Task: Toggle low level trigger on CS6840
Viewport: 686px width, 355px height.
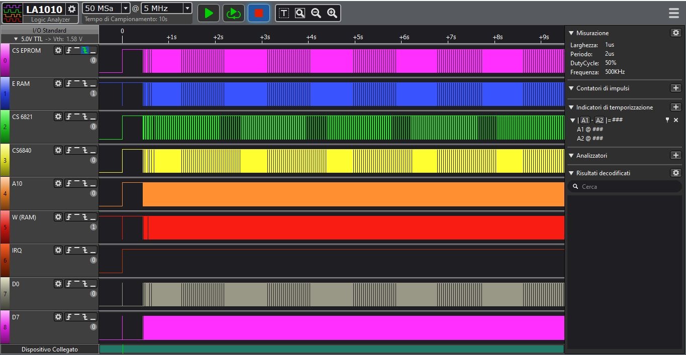Action: [93, 150]
